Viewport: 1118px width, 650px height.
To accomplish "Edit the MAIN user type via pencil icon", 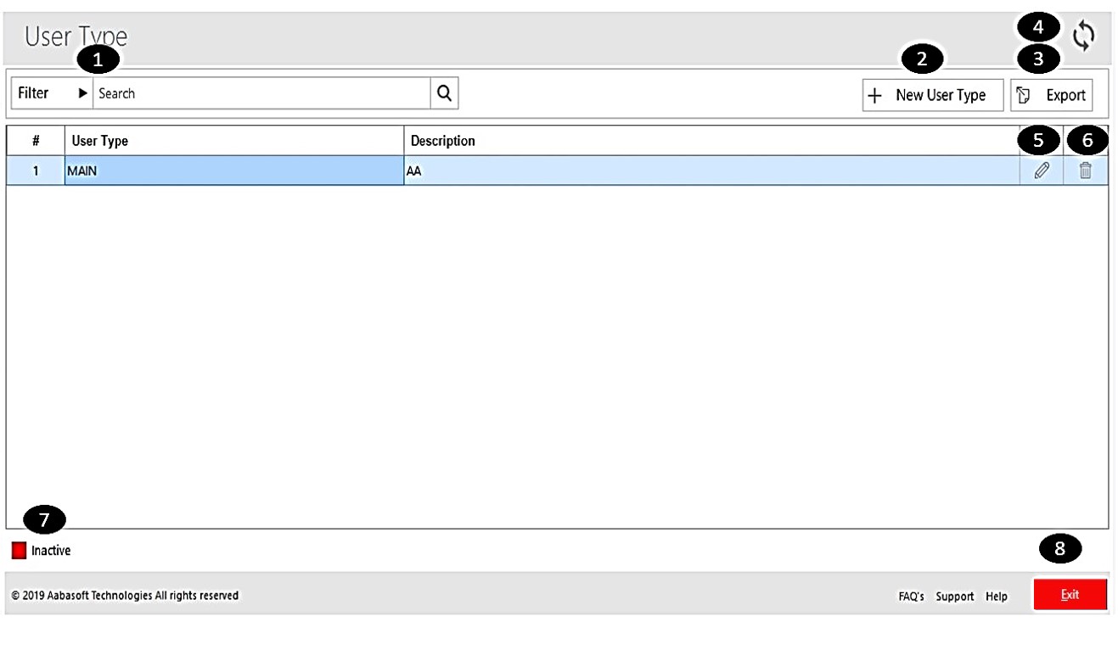I will [x=1042, y=170].
